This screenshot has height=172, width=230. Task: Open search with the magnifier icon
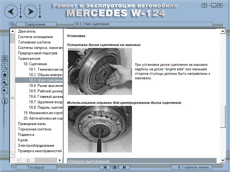[x=5, y=67]
